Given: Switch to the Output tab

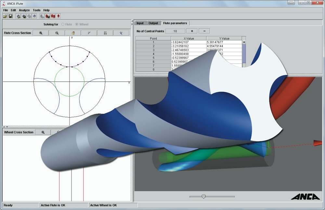Looking at the screenshot, I should click(153, 23).
